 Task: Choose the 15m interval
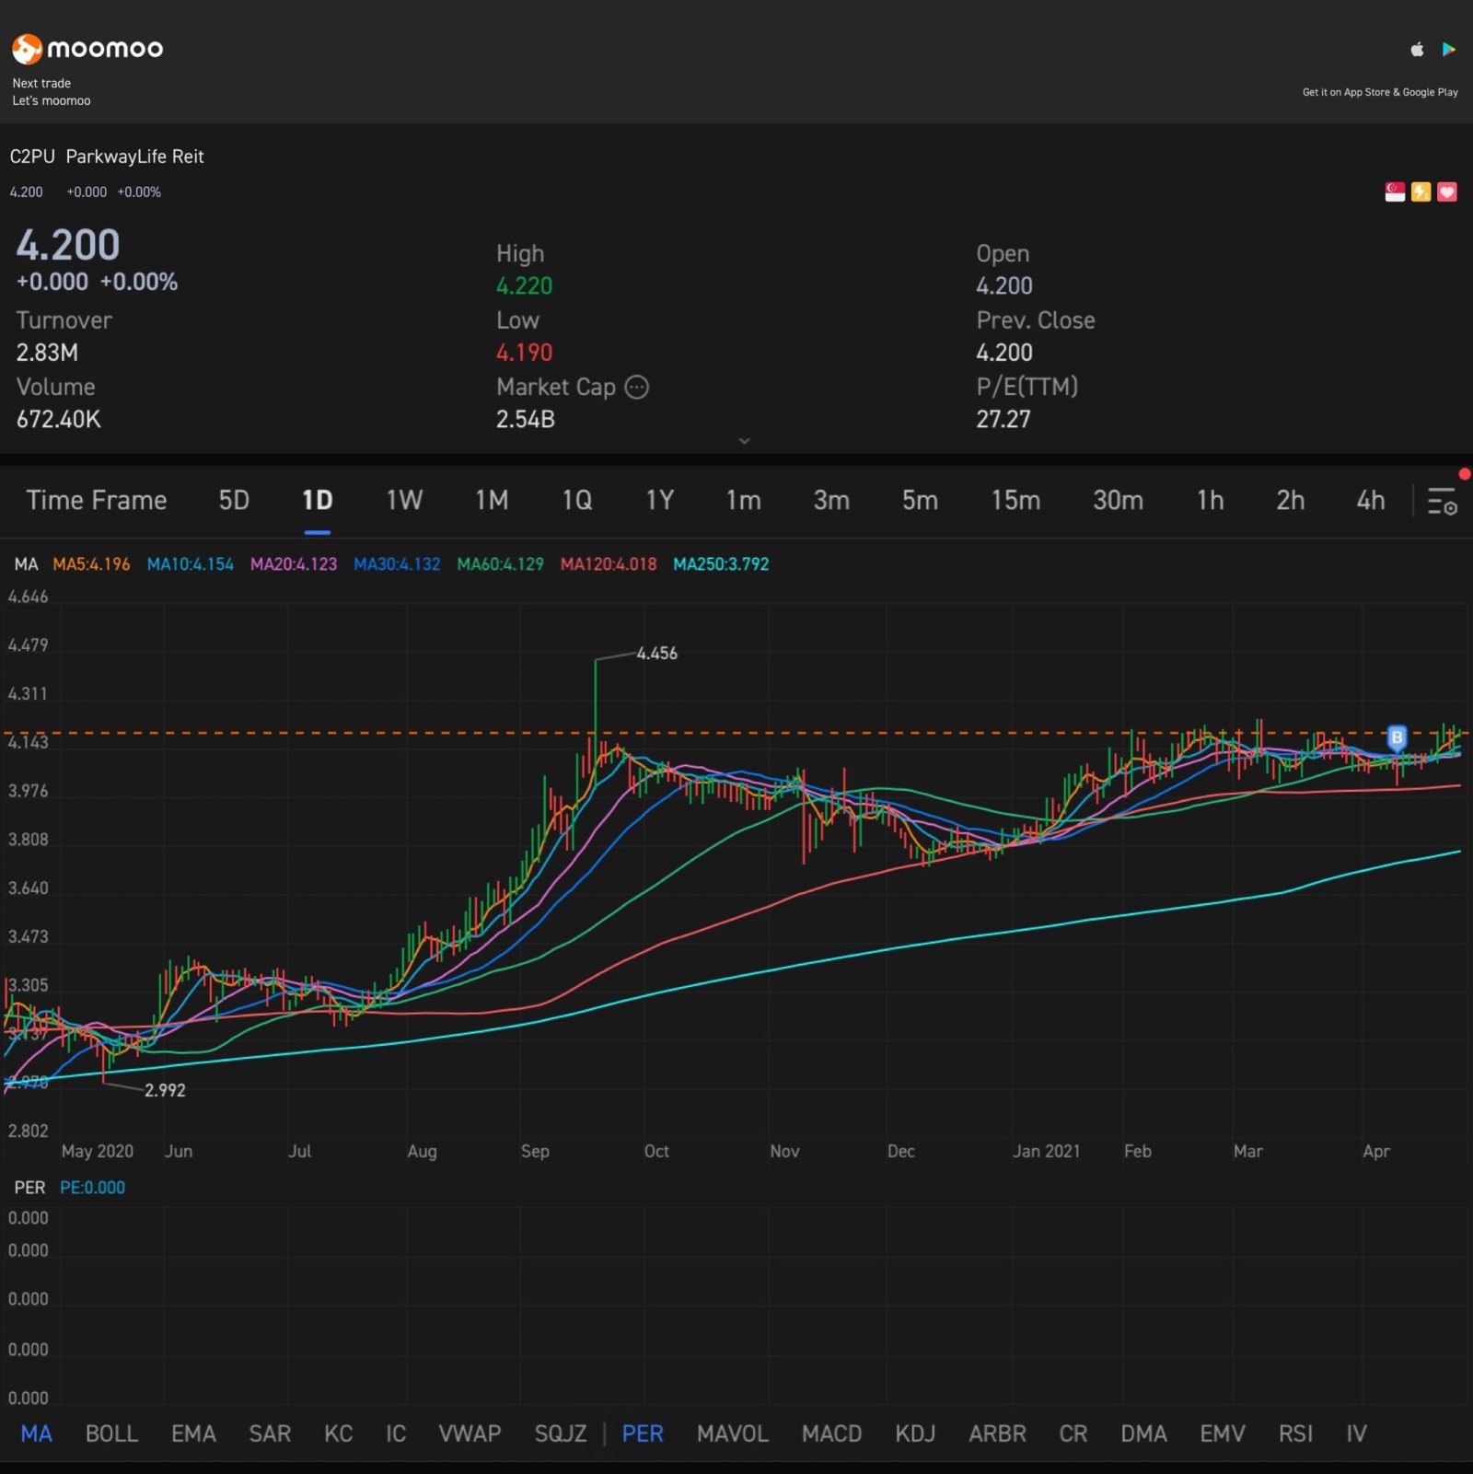[1015, 500]
